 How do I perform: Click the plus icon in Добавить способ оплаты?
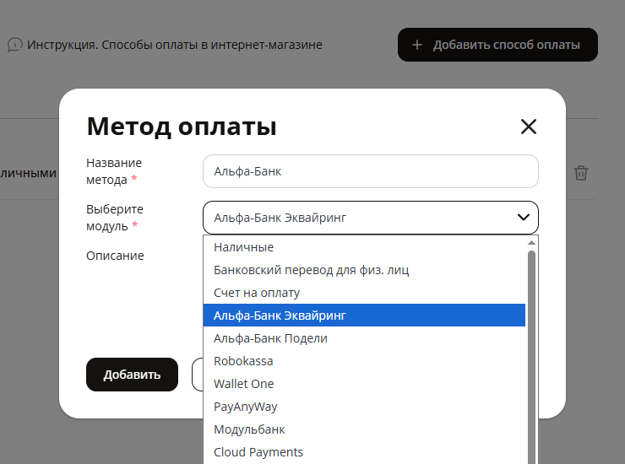(417, 45)
